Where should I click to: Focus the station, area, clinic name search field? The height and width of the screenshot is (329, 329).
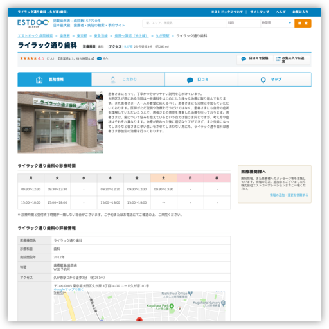(x=185, y=23)
